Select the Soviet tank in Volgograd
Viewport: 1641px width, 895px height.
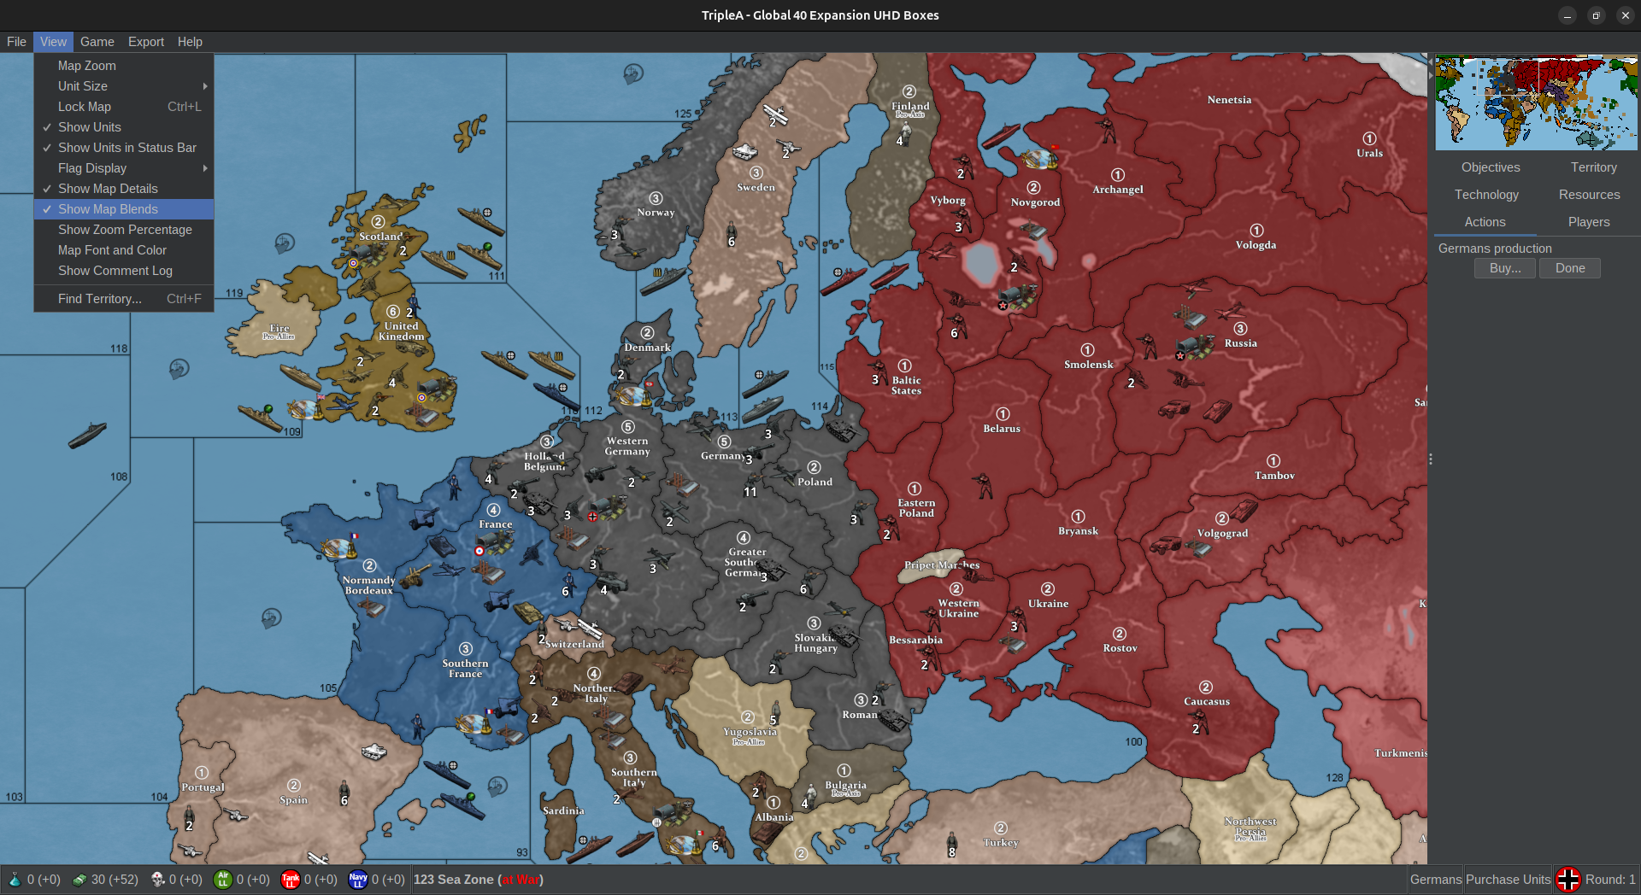click(1243, 511)
